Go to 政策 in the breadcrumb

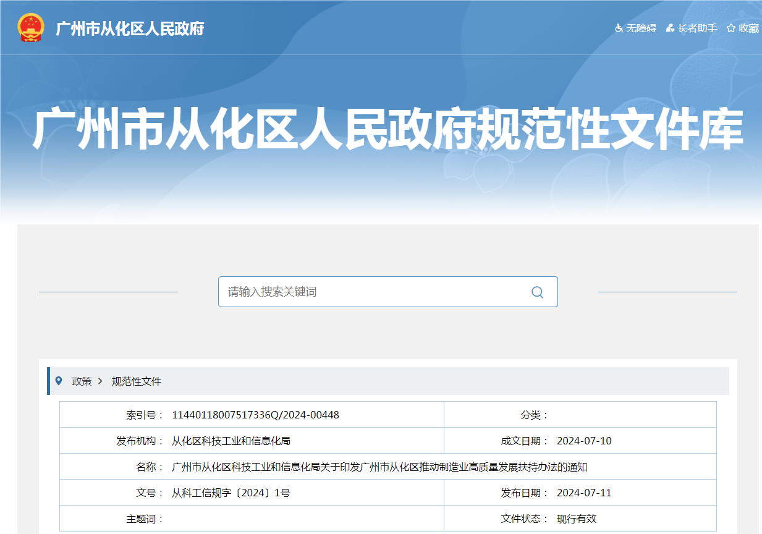coord(82,381)
